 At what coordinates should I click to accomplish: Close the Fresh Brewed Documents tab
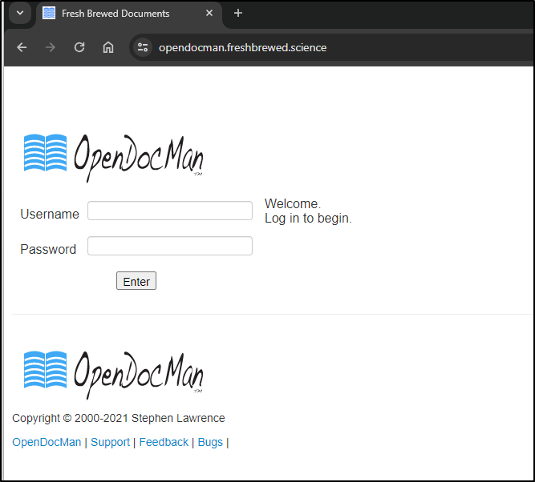pyautogui.click(x=209, y=13)
